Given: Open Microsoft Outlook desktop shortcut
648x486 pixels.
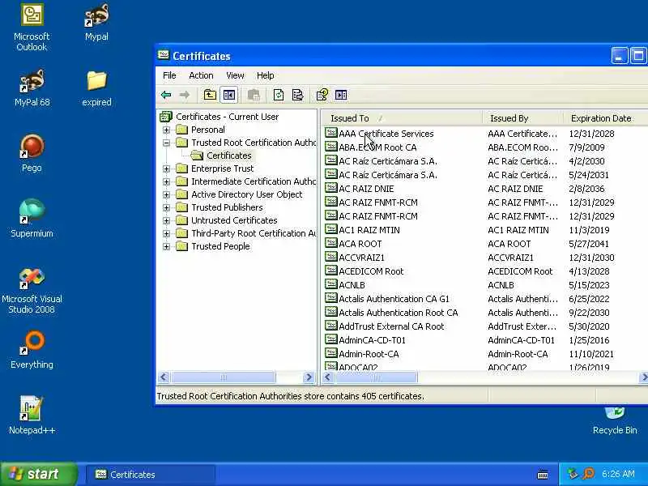Looking at the screenshot, I should click(32, 28).
